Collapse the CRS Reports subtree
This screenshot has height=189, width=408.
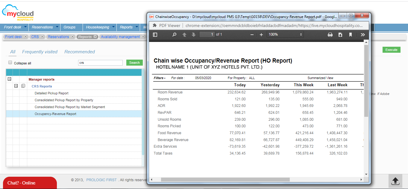16,86
